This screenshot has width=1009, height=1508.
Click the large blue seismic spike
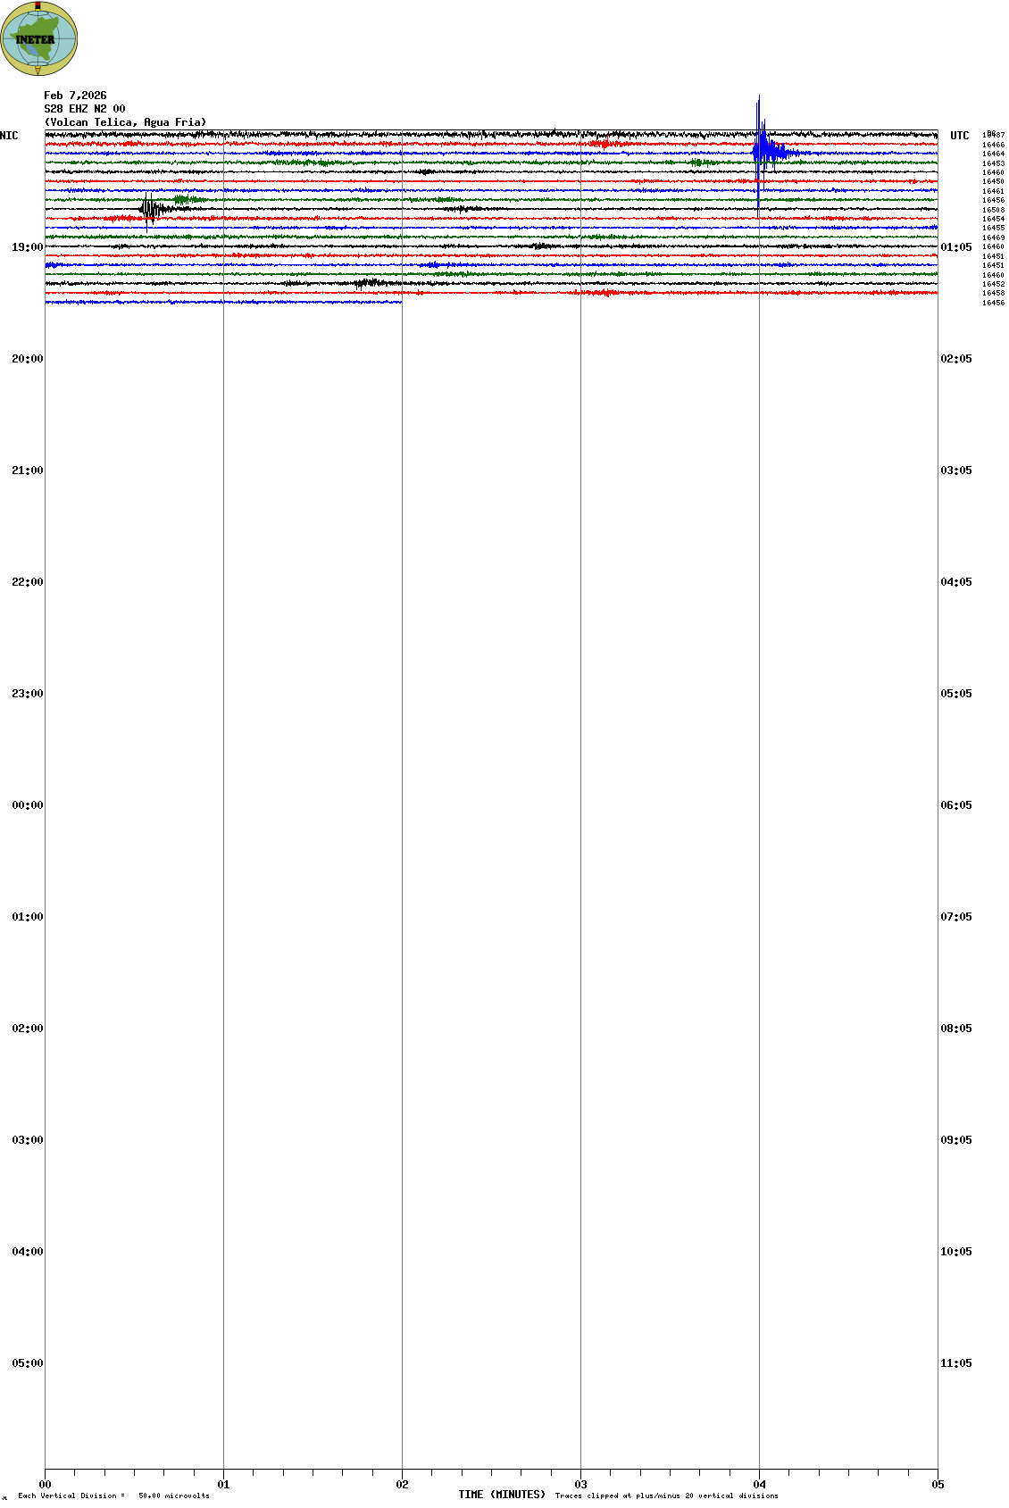coord(760,150)
